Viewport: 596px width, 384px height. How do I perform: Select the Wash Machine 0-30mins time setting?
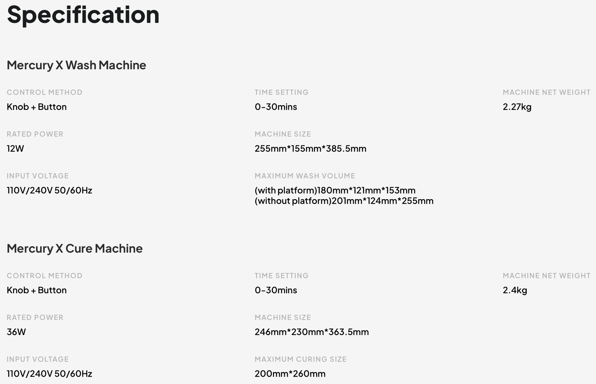tap(276, 107)
